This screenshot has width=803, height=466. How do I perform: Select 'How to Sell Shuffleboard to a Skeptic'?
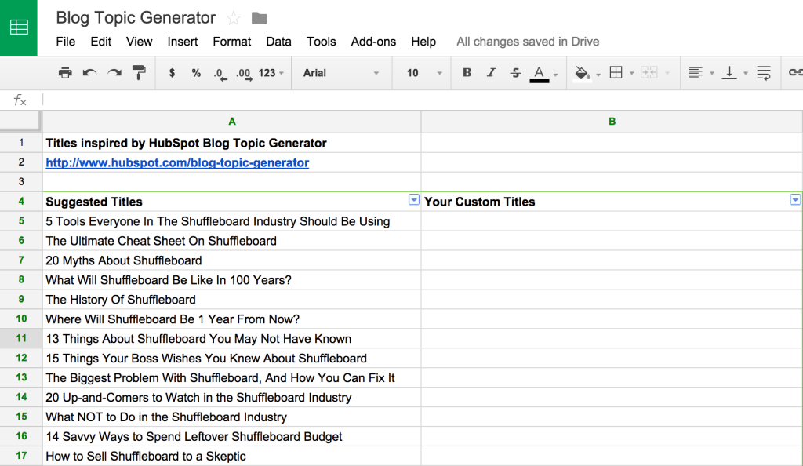coord(232,456)
